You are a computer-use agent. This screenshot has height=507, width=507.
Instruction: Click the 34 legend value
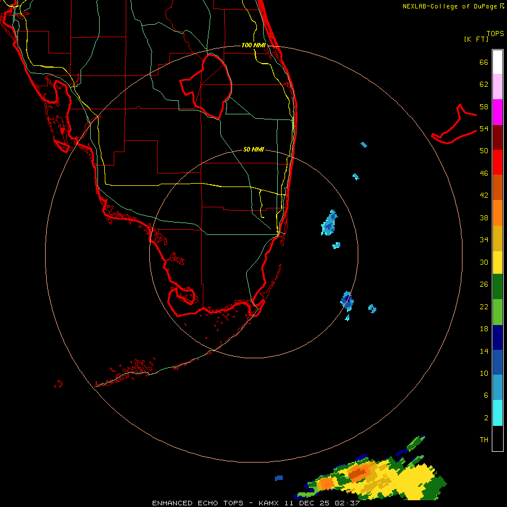pos(484,240)
